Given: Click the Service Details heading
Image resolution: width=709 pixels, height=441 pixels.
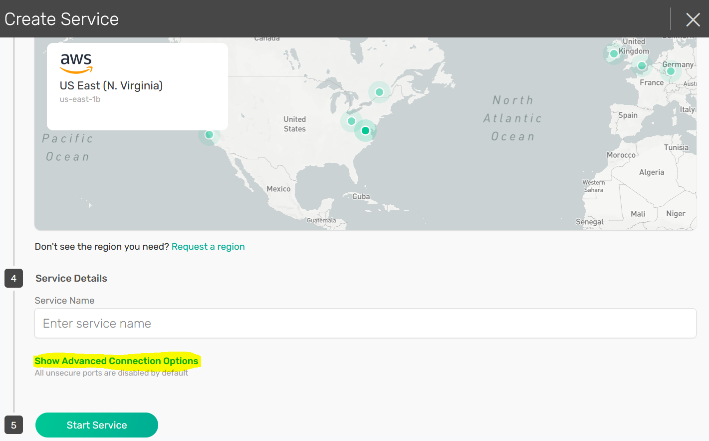Looking at the screenshot, I should point(71,278).
